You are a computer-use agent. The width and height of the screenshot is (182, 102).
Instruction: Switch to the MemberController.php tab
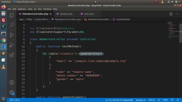(35, 14)
